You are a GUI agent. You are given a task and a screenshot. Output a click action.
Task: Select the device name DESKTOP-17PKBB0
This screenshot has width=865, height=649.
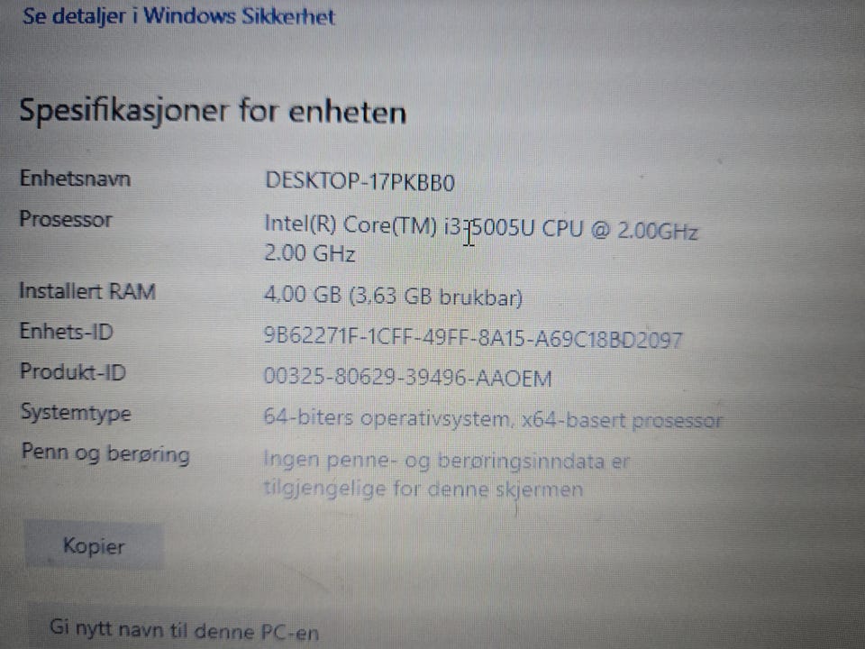pyautogui.click(x=360, y=181)
